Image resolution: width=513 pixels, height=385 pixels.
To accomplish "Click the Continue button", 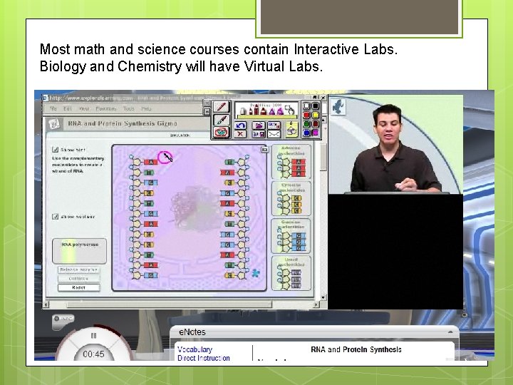I will (x=79, y=279).
